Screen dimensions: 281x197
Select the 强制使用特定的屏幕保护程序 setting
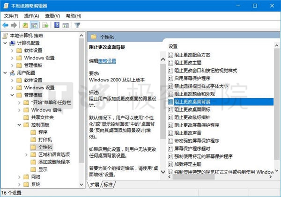pyautogui.click(x=203, y=156)
